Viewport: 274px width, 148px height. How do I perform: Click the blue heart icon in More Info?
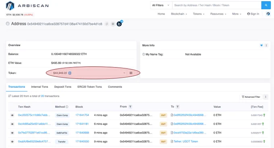point(262,45)
